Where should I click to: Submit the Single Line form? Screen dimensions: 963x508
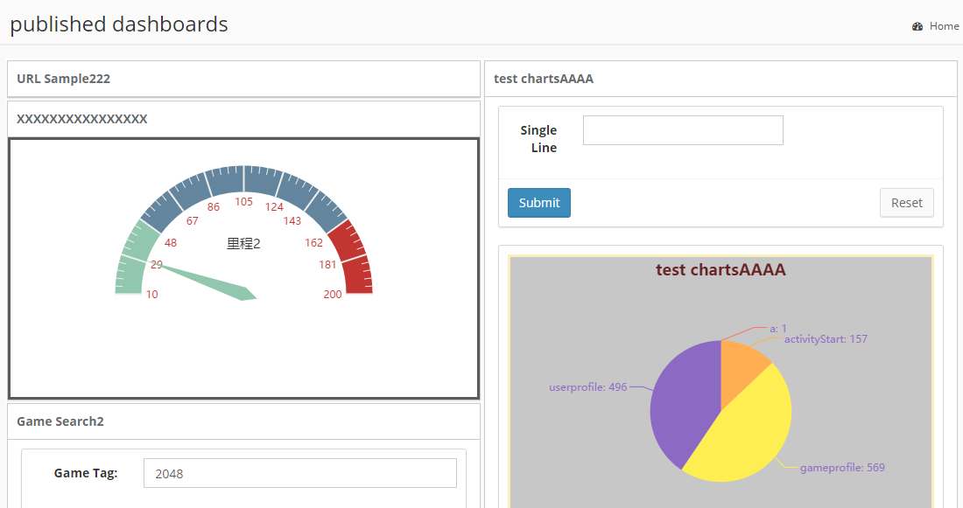tap(539, 203)
